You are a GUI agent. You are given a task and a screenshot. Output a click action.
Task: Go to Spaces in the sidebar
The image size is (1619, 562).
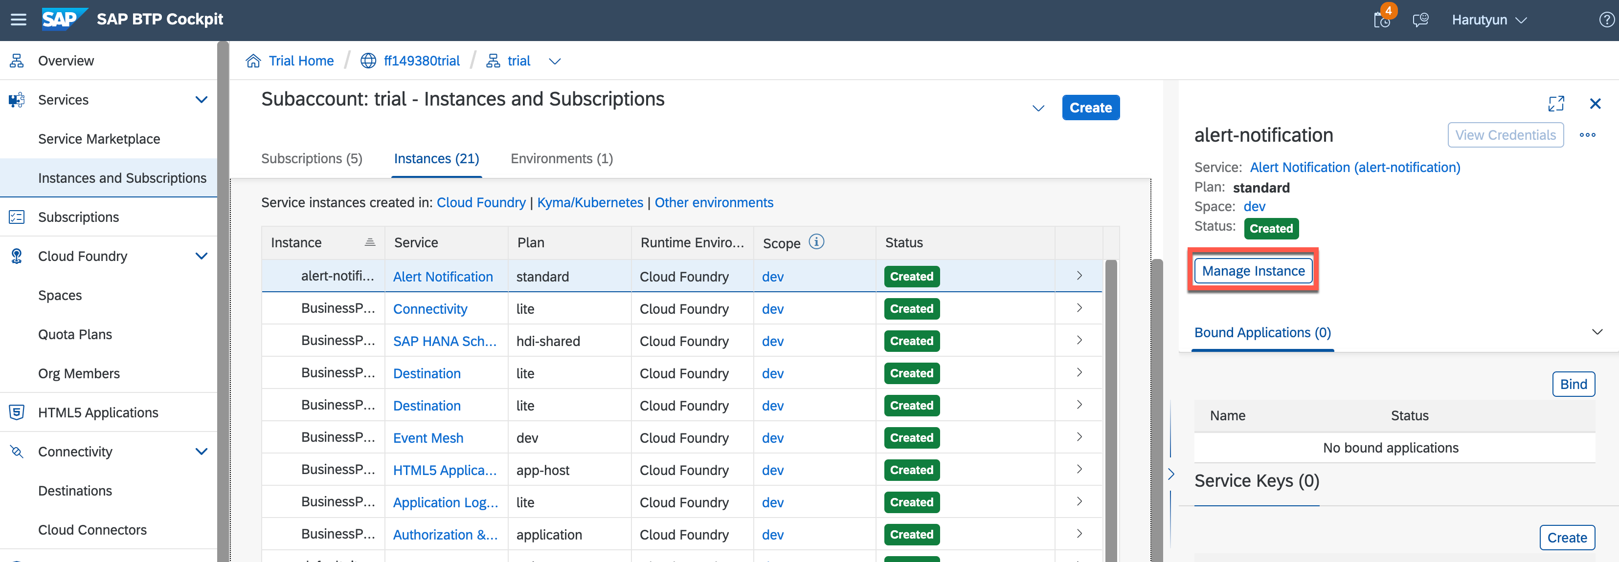coord(60,295)
